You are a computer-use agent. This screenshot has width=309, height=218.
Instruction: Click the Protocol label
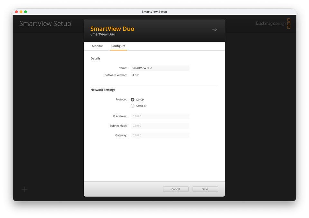(121, 100)
